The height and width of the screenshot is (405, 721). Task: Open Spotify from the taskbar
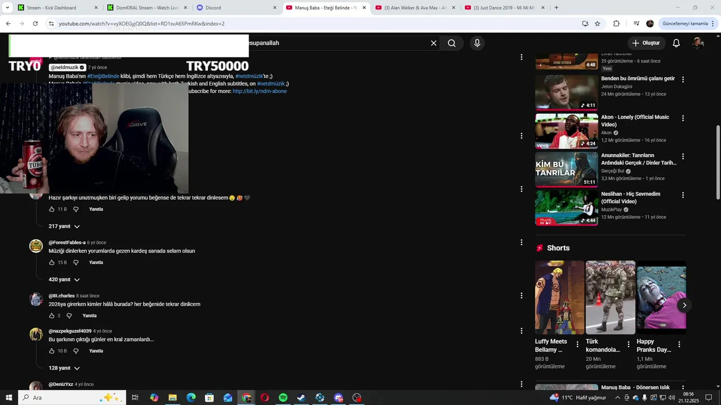pos(283,398)
